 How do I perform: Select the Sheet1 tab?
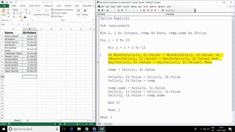coord(17,120)
